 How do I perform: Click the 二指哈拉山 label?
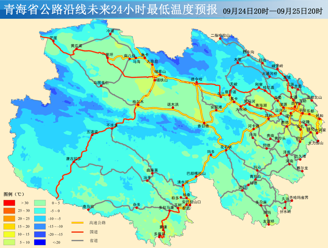(220, 35)
